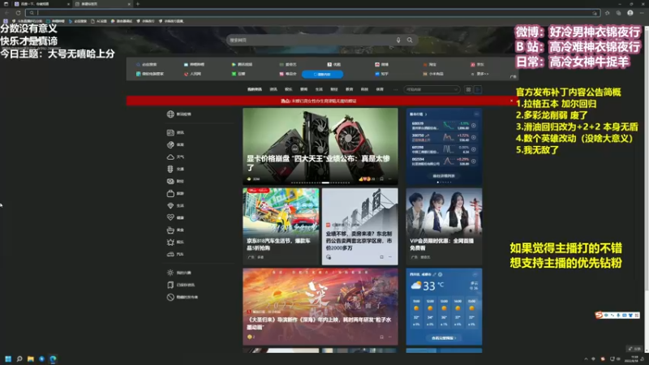Screen dimensions: 649x365
Task: Open stock card more options menu
Action: (476, 114)
